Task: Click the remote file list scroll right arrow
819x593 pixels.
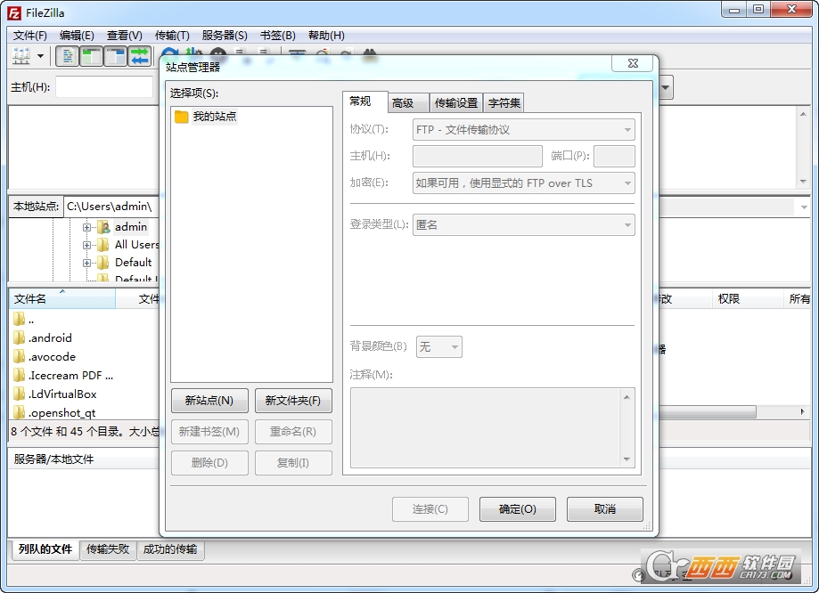Action: (x=802, y=412)
